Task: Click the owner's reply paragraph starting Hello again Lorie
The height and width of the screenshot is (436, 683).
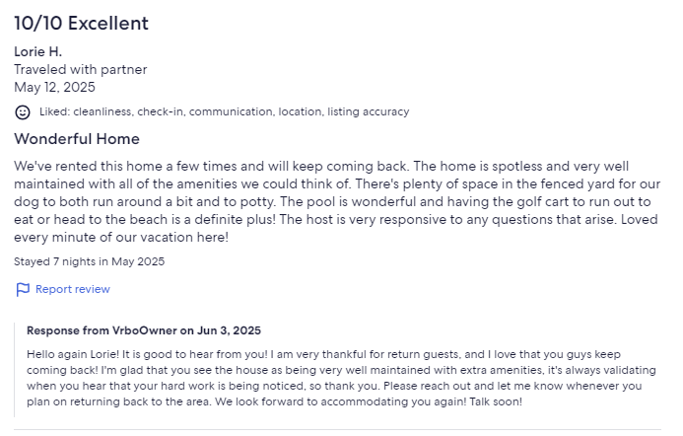Action: click(335, 378)
